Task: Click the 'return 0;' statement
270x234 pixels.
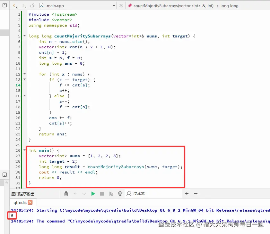Action: click(50, 178)
